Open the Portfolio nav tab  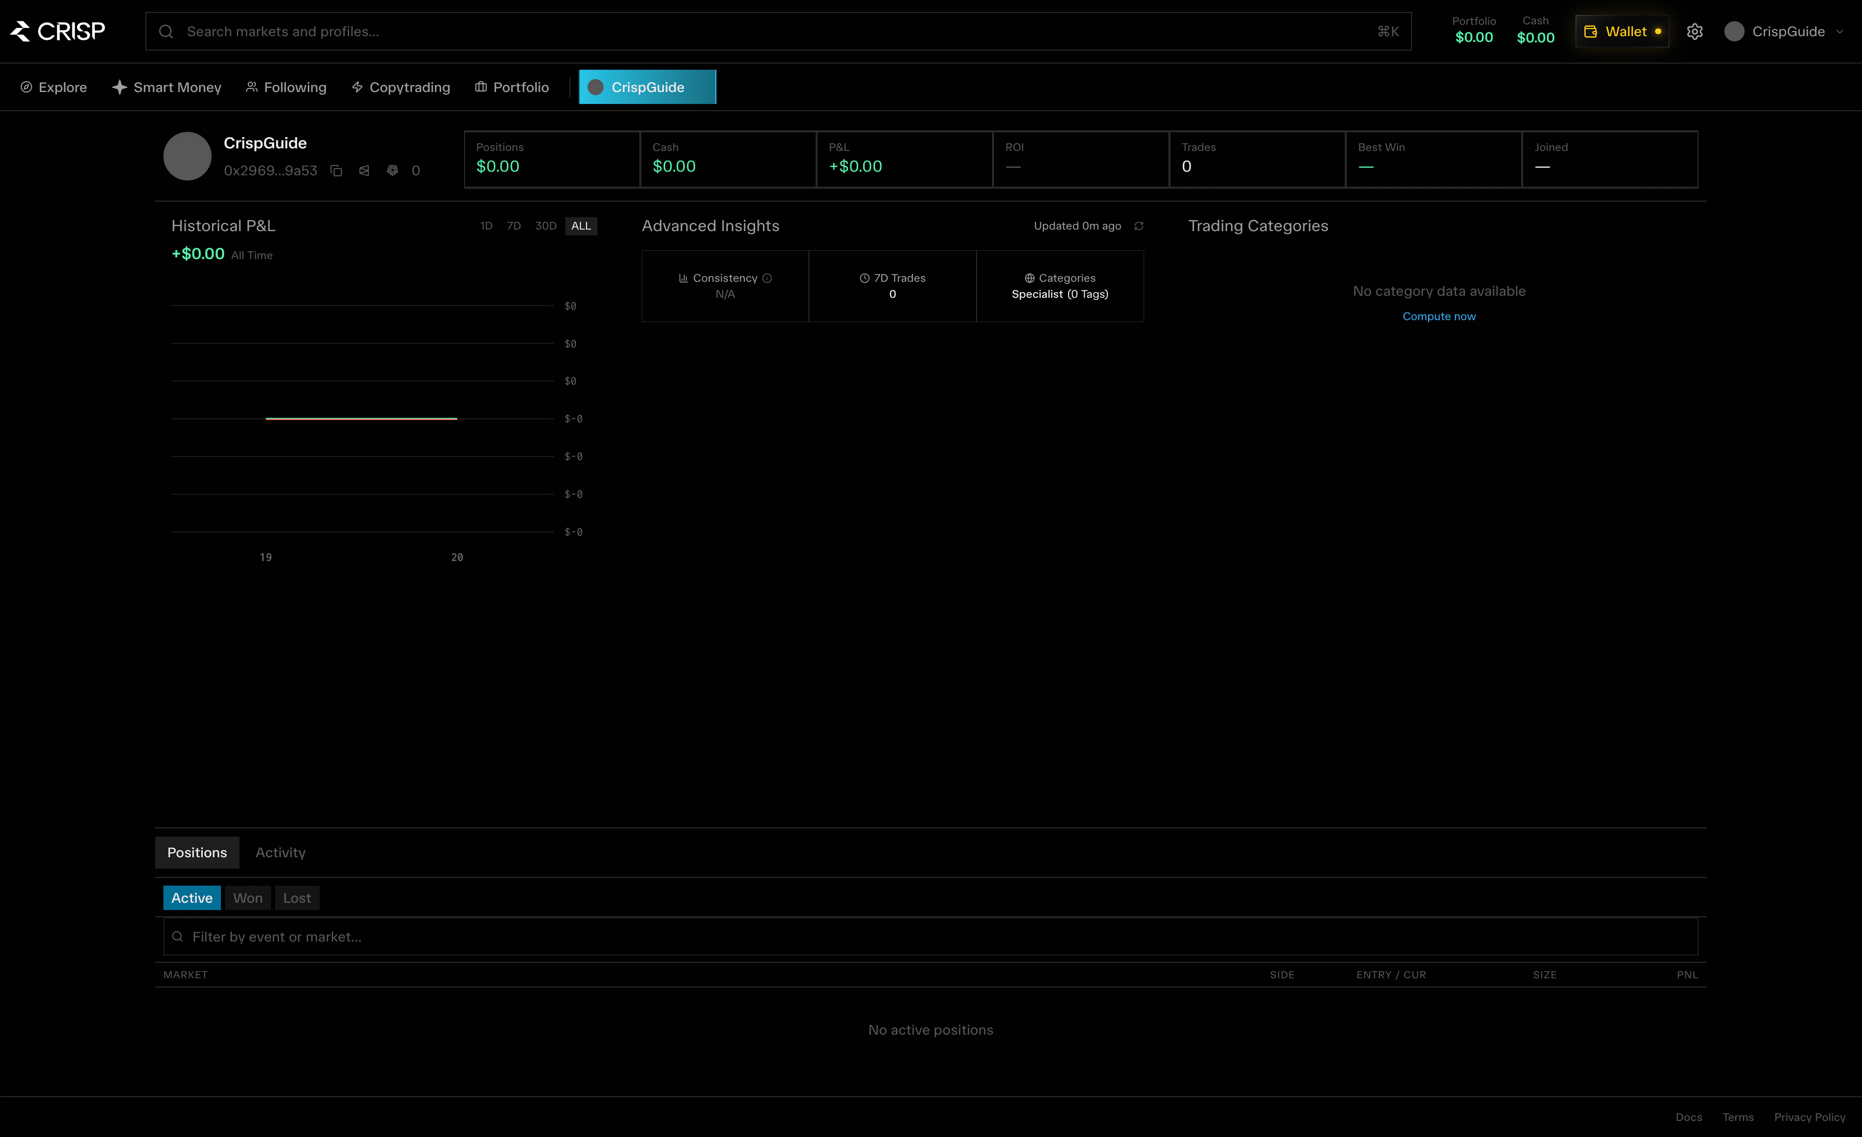tap(512, 87)
